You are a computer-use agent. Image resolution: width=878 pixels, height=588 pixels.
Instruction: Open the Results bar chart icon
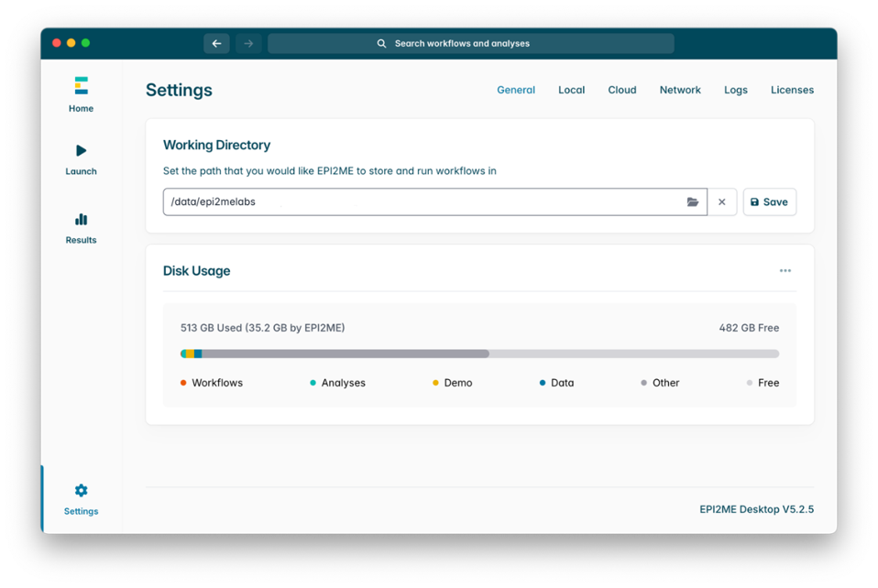82,219
